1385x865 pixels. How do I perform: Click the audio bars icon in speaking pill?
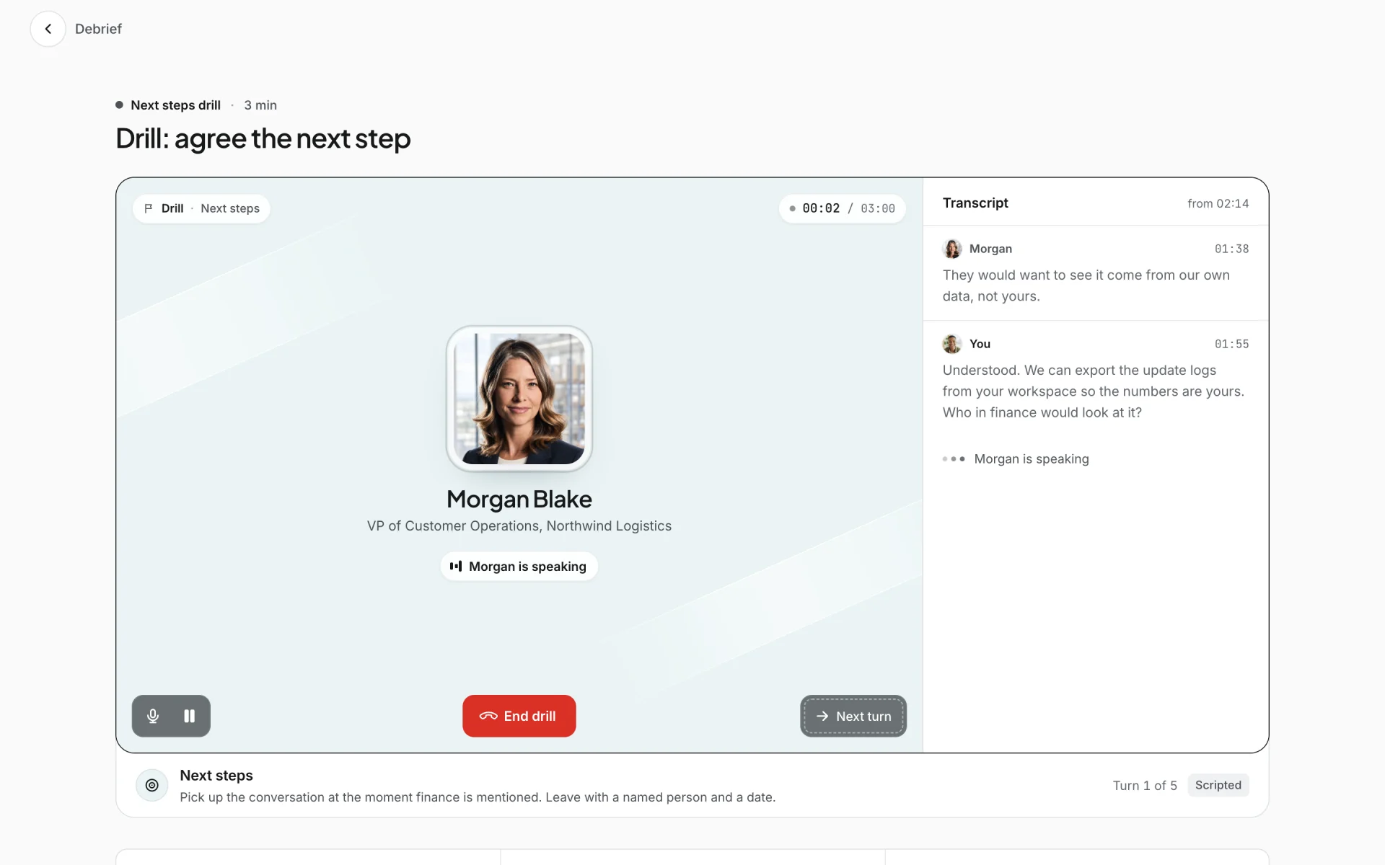pos(456,567)
